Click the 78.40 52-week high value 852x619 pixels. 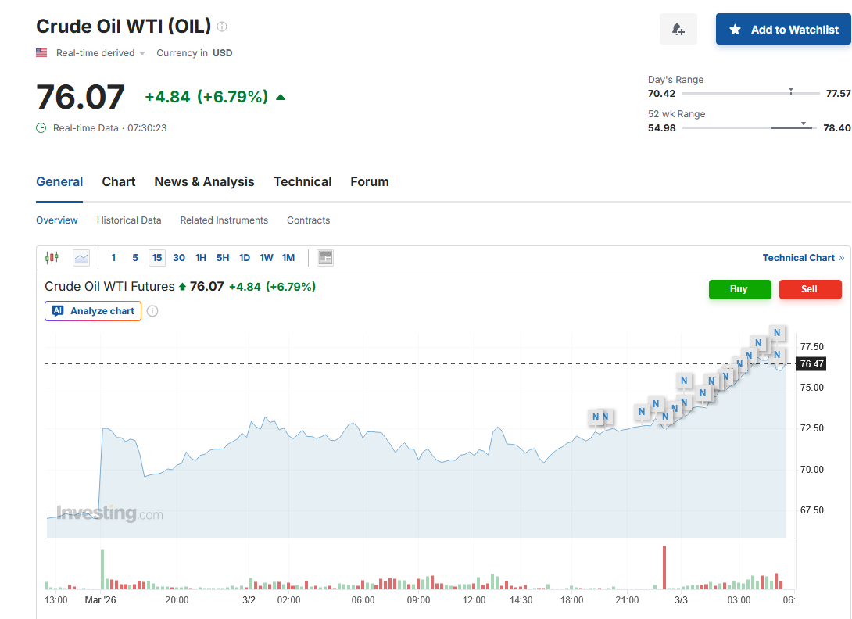837,127
